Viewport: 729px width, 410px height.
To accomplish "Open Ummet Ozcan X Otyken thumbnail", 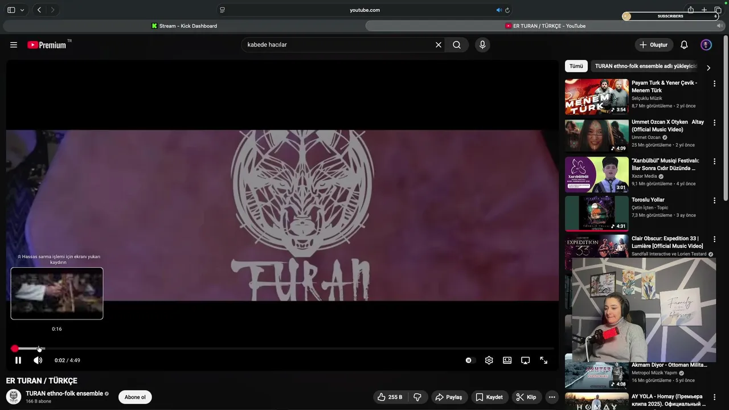I will tap(596, 136).
